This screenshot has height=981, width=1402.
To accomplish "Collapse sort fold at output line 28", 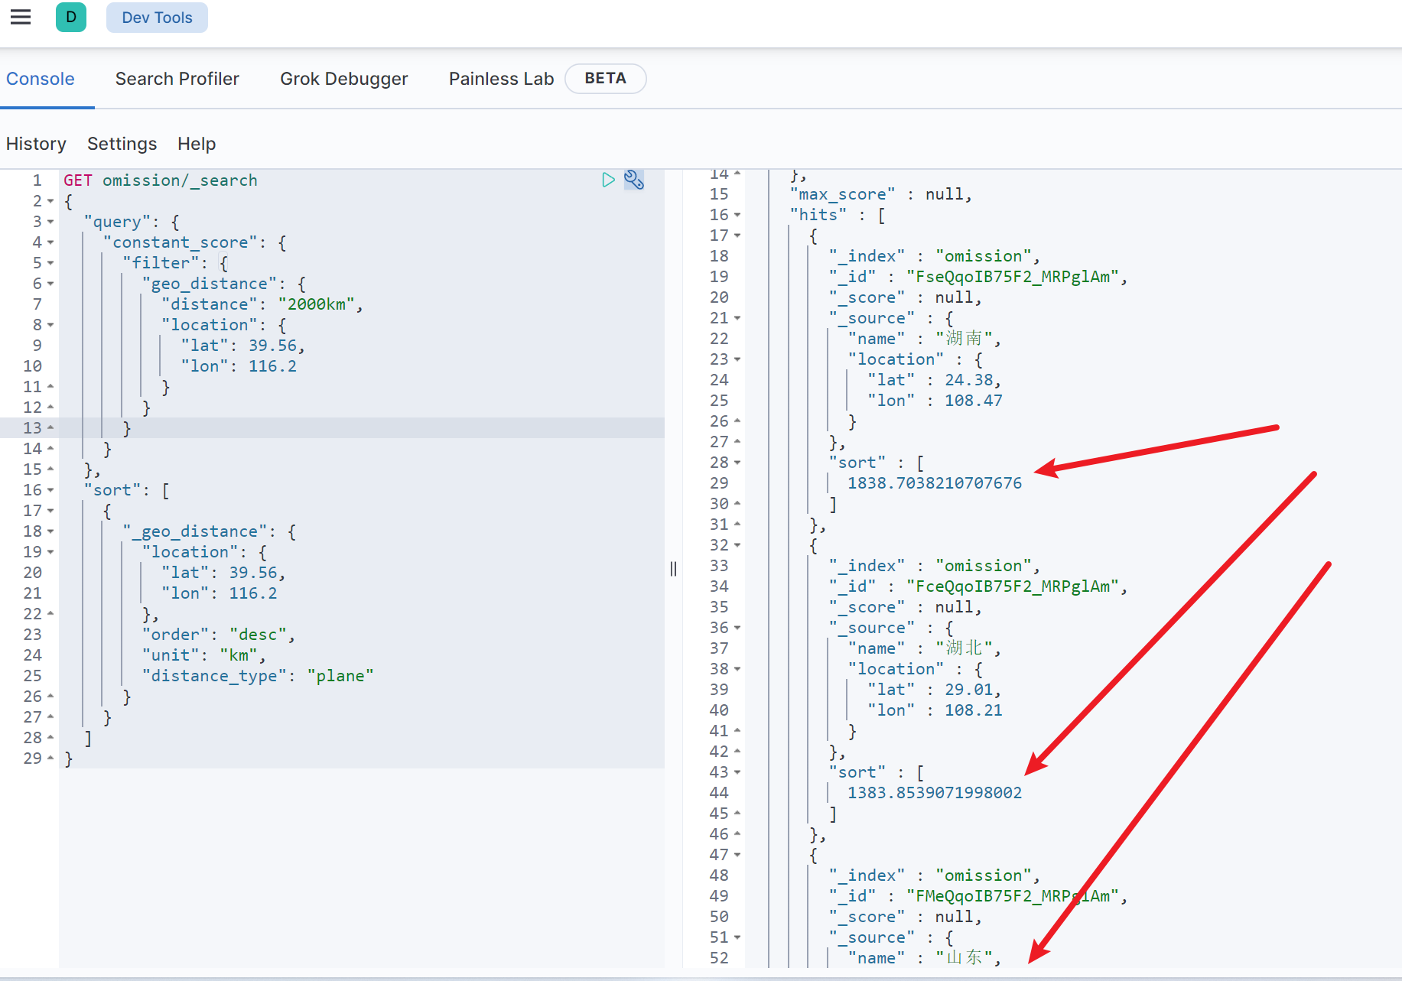I will point(737,463).
